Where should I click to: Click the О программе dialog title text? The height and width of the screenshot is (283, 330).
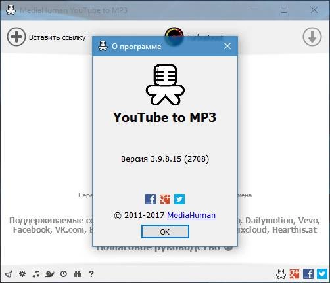pos(136,47)
